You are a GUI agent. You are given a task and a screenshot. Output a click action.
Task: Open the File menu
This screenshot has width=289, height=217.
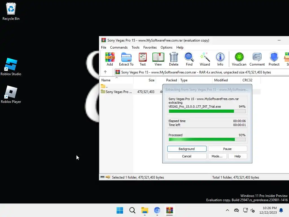point(104,47)
